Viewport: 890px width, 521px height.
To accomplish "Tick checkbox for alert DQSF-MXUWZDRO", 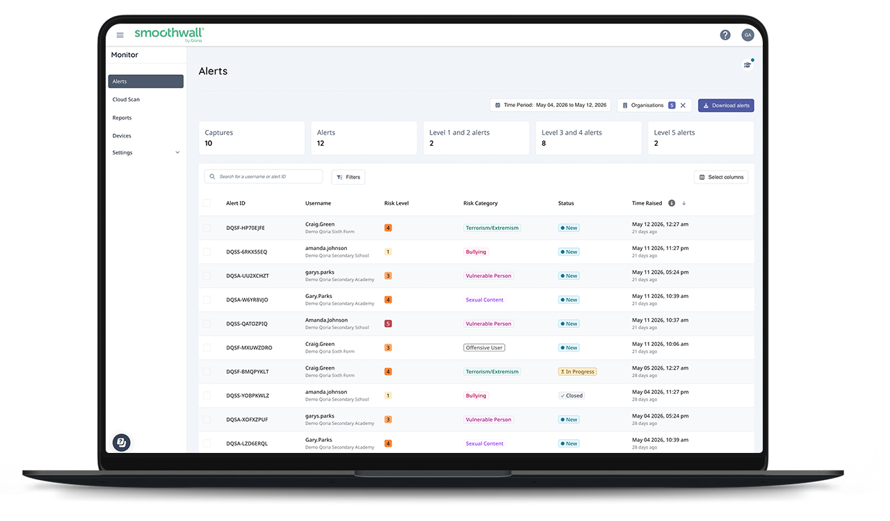I will click(207, 347).
